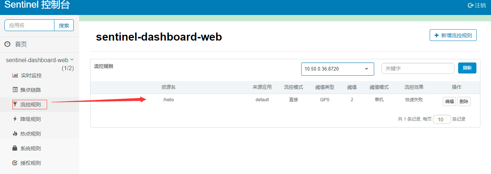491x174 pixels.
Task: Click the list icon for 簇点链路
Action: [x=15, y=90]
